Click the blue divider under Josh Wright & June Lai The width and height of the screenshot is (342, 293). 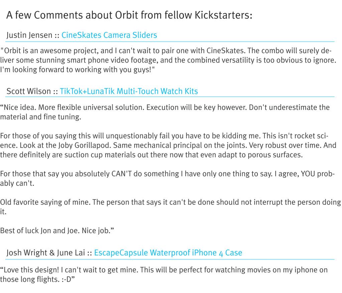tap(170, 259)
